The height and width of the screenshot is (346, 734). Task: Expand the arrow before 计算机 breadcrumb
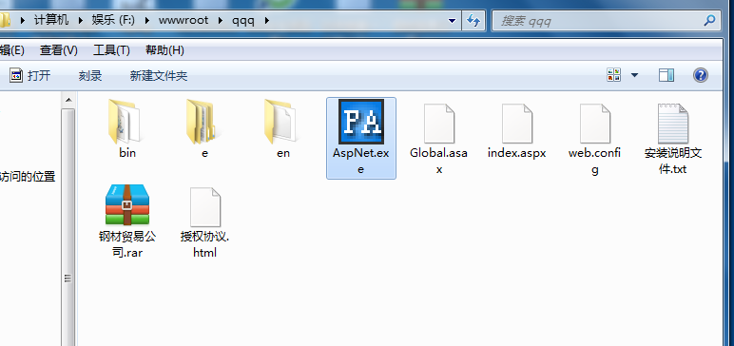[23, 20]
